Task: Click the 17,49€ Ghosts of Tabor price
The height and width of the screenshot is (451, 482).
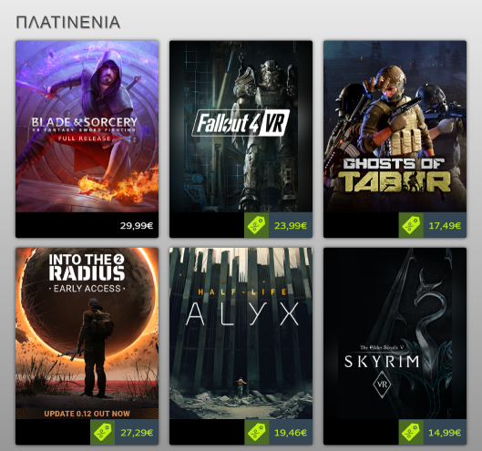Action: tap(445, 226)
